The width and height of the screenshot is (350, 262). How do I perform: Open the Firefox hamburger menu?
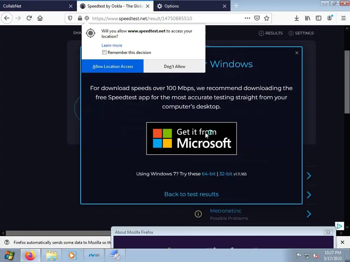click(x=344, y=18)
